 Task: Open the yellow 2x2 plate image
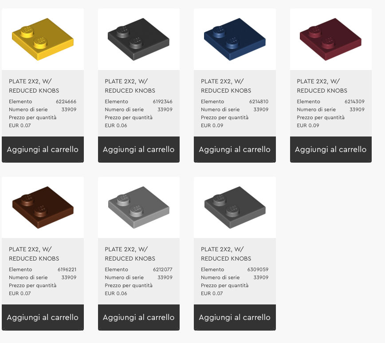[43, 39]
